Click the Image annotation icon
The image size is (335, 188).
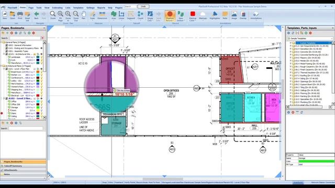234,15
